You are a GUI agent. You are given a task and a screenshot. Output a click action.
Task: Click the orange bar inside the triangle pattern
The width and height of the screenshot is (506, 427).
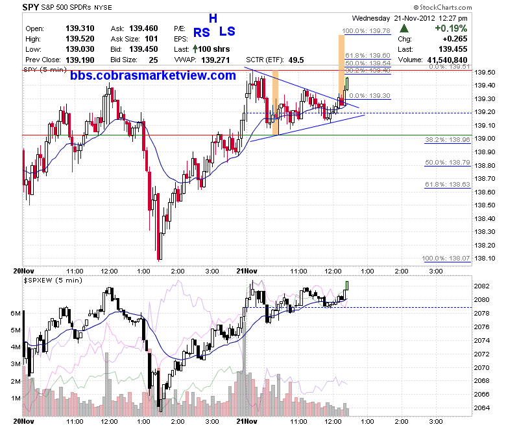275,103
